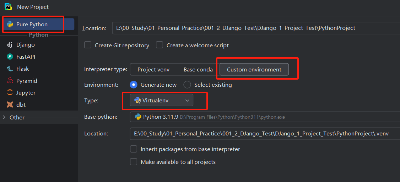The width and height of the screenshot is (400, 182).
Task: Click the Python group header label
Action: click(x=38, y=35)
